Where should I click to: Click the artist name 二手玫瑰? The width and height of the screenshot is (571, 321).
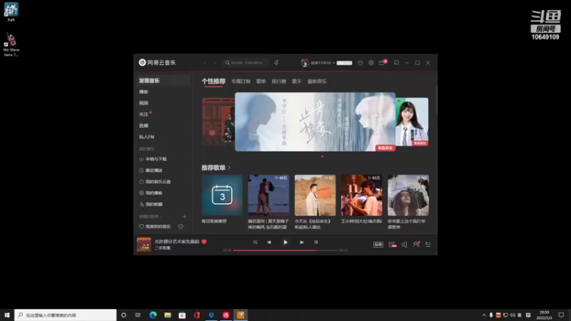163,248
